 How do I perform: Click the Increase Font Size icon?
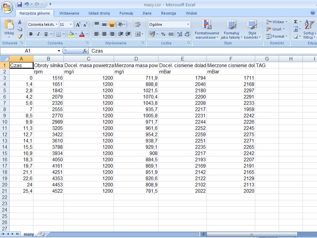coord(78,24)
